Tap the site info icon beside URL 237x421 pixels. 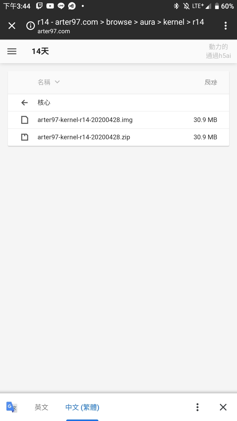[31, 26]
